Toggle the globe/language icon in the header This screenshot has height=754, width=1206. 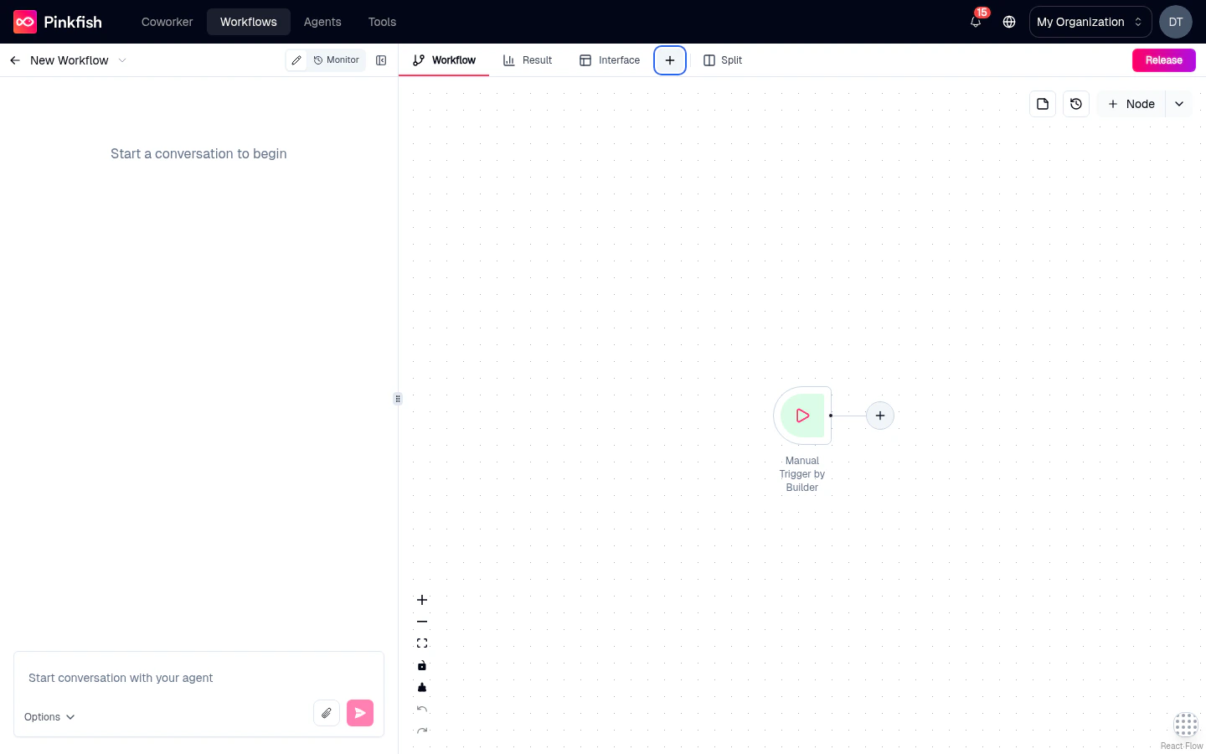pos(1009,23)
